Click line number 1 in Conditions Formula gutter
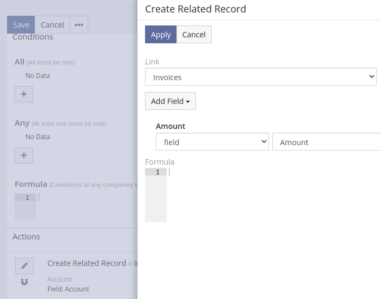This screenshot has width=381, height=299. tap(27, 198)
